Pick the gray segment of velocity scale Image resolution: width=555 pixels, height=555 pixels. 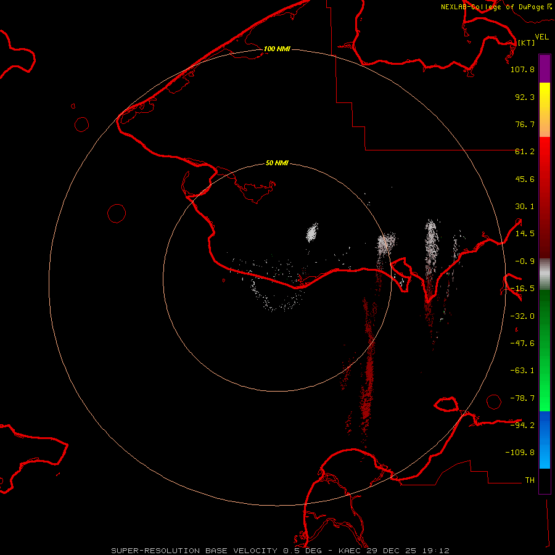click(x=545, y=274)
